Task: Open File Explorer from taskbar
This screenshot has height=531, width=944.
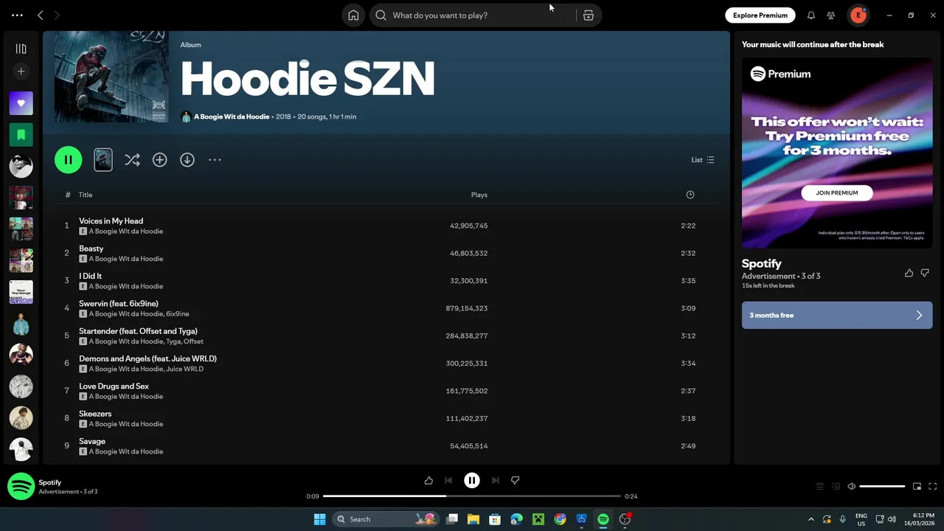Action: coord(473,519)
